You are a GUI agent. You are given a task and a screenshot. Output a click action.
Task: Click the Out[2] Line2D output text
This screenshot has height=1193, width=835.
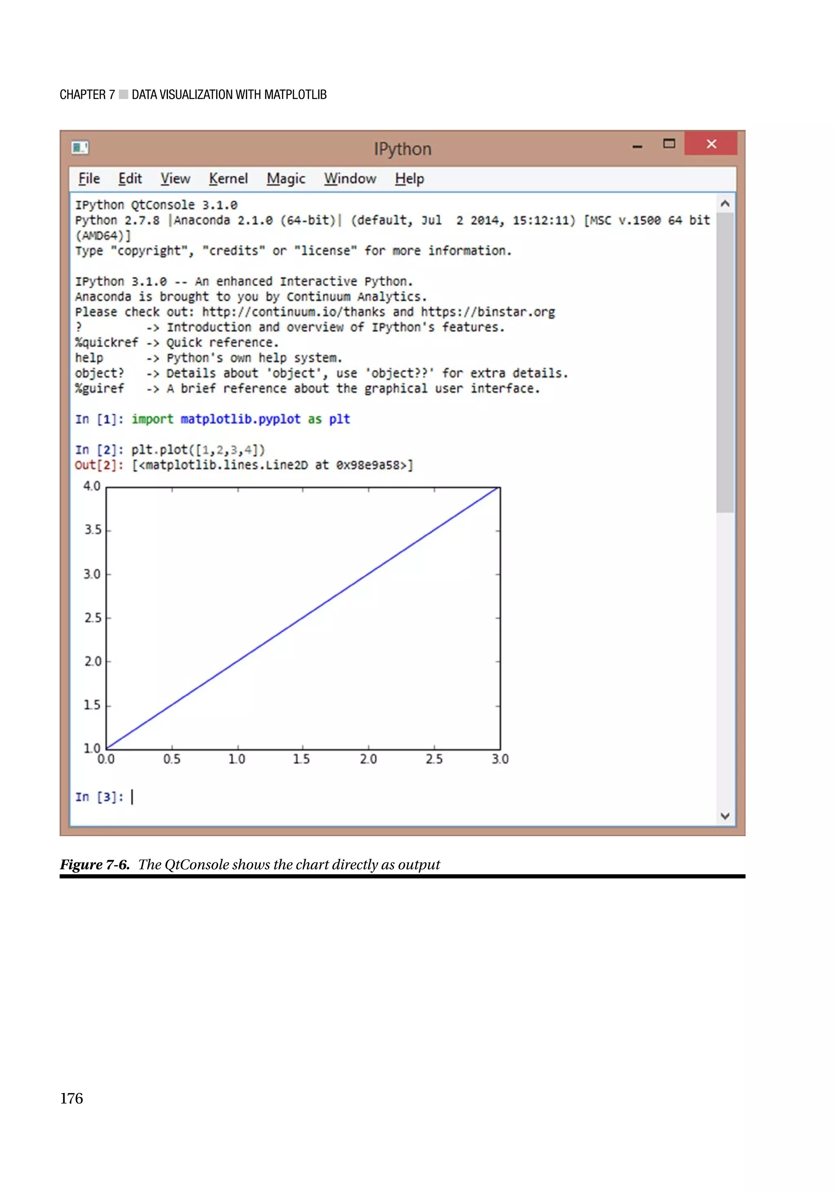[273, 465]
